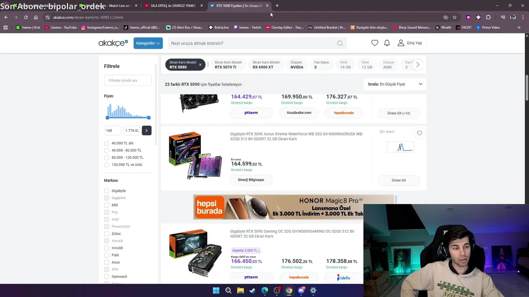Open the Sırala sort dropdown

[395, 84]
